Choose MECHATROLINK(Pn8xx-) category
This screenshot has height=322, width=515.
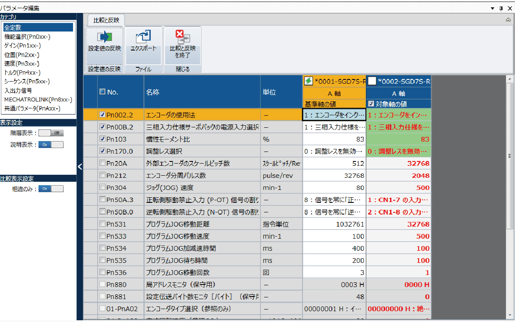(34, 99)
